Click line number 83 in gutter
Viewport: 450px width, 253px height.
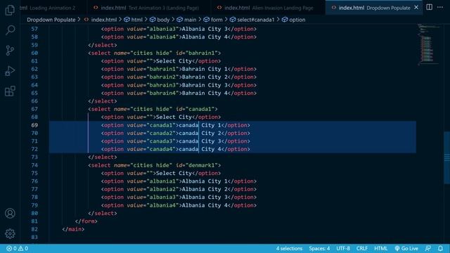pyautogui.click(x=34, y=238)
